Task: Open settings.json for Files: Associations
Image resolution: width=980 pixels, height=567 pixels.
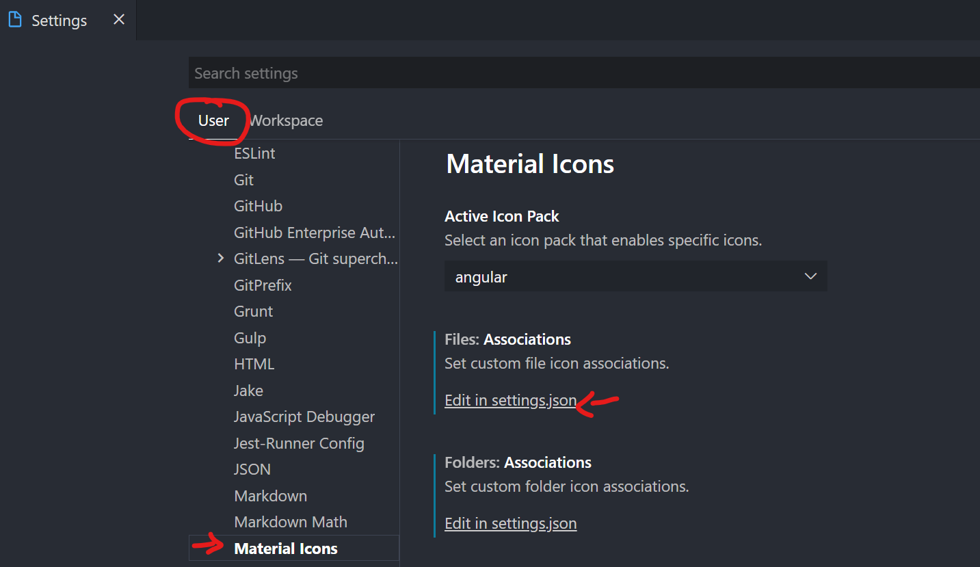Action: [510, 400]
